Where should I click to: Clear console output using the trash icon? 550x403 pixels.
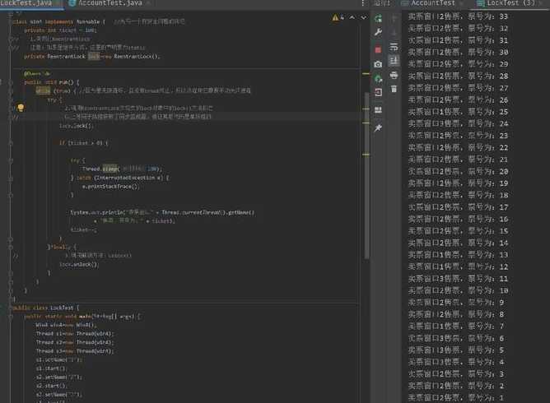click(394, 89)
